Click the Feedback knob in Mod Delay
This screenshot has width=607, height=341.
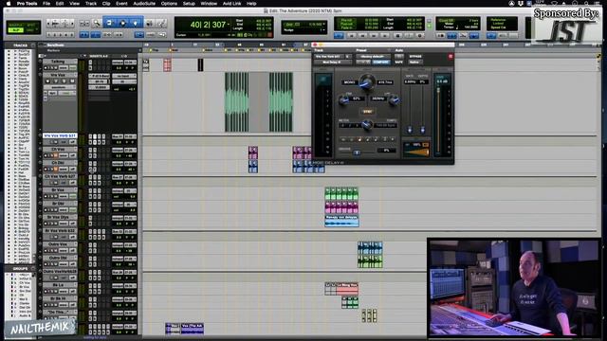343,100
